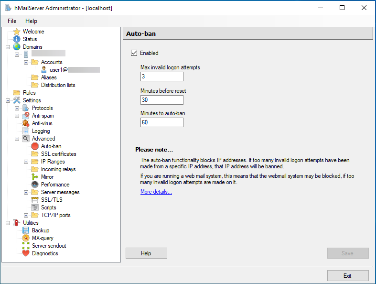Open the File menu
376x284 pixels.
point(12,21)
